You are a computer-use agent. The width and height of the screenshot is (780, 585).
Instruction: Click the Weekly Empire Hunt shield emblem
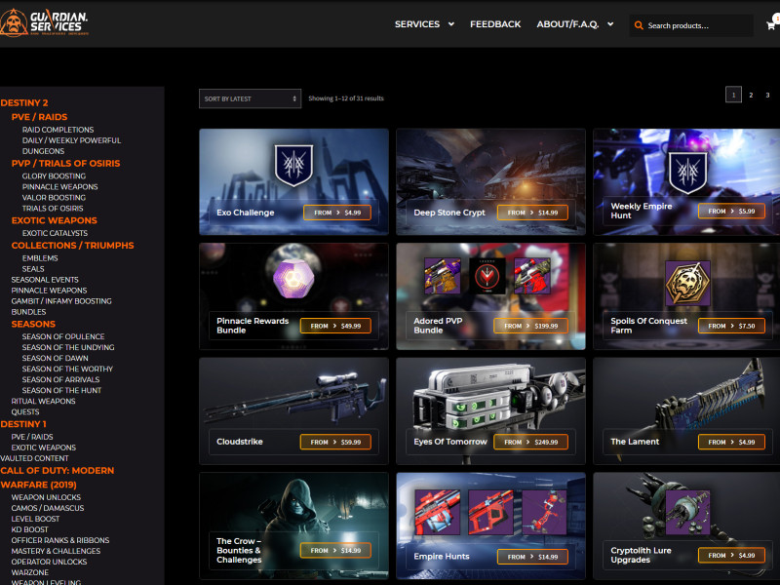pos(687,173)
